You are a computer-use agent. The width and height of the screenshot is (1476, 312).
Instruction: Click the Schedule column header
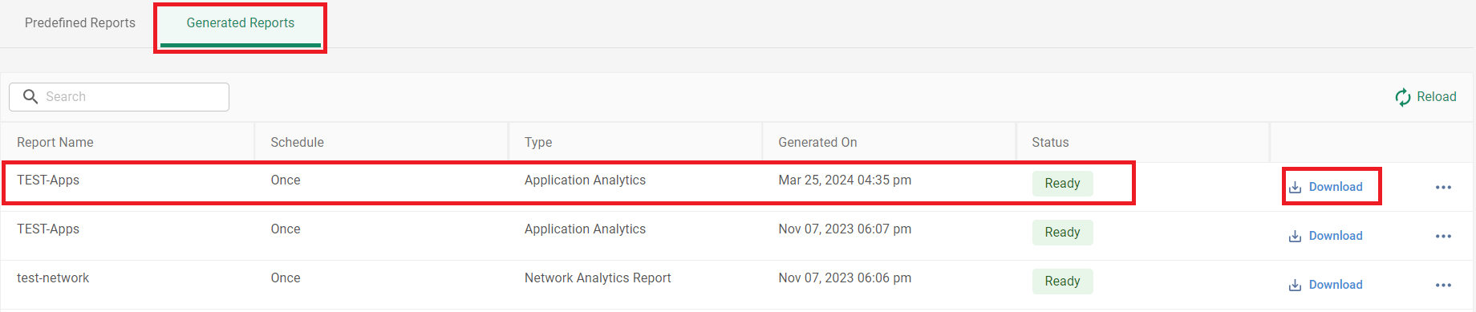point(297,142)
